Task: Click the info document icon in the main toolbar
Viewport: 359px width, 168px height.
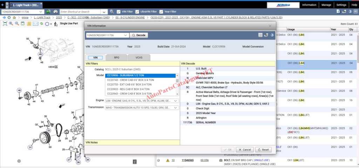Action: [x=338, y=12]
